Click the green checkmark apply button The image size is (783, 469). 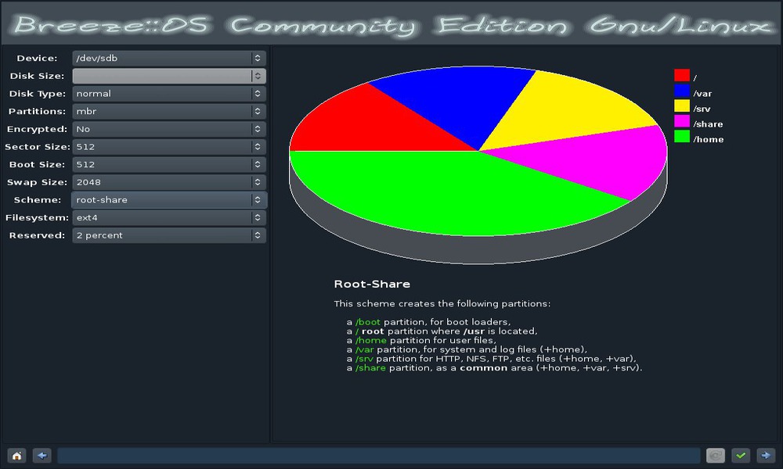[740, 455]
